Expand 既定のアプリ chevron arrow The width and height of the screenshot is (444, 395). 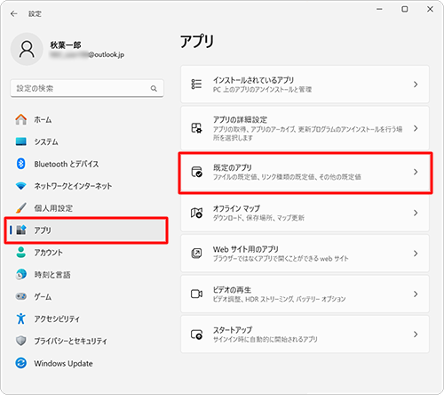[416, 172]
